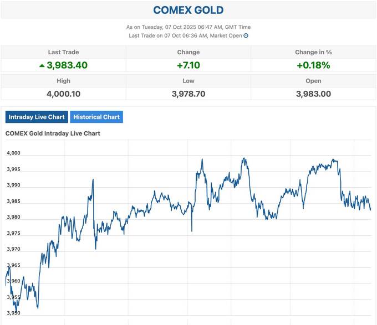Click the Open price 3,983.00

pos(313,94)
